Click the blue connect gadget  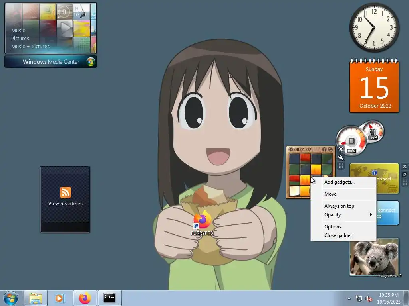click(387, 213)
